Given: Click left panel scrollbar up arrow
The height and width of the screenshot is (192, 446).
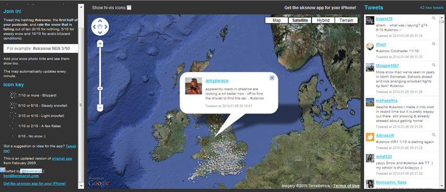Looking at the screenshot, I should point(81,7).
